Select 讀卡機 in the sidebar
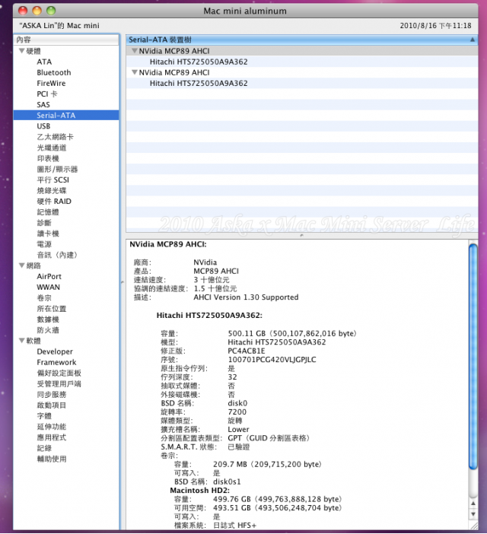The image size is (487, 534). tap(48, 234)
